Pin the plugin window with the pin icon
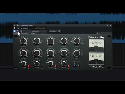The height and width of the screenshot is (94, 125). [107, 25]
